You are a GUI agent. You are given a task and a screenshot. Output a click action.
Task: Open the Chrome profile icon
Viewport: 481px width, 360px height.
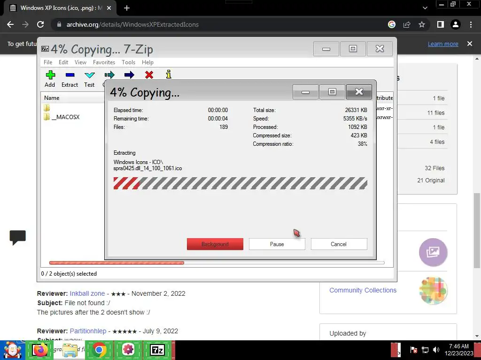(x=456, y=24)
